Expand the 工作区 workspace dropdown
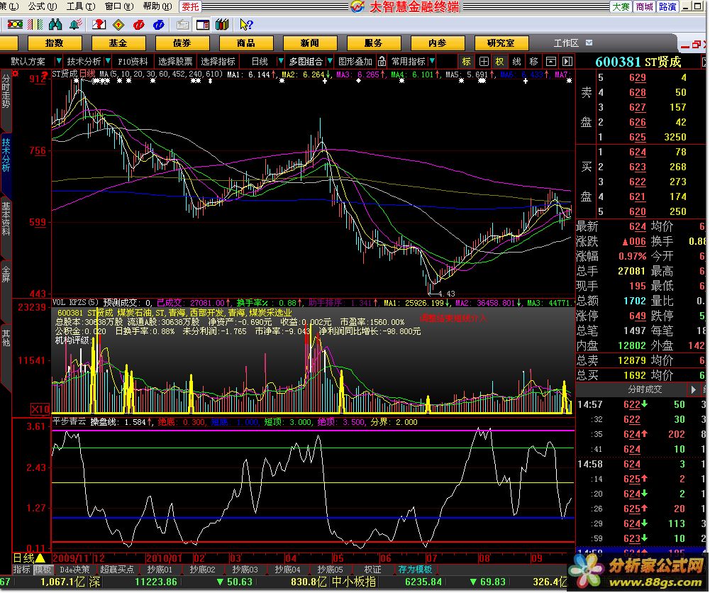 (589, 43)
